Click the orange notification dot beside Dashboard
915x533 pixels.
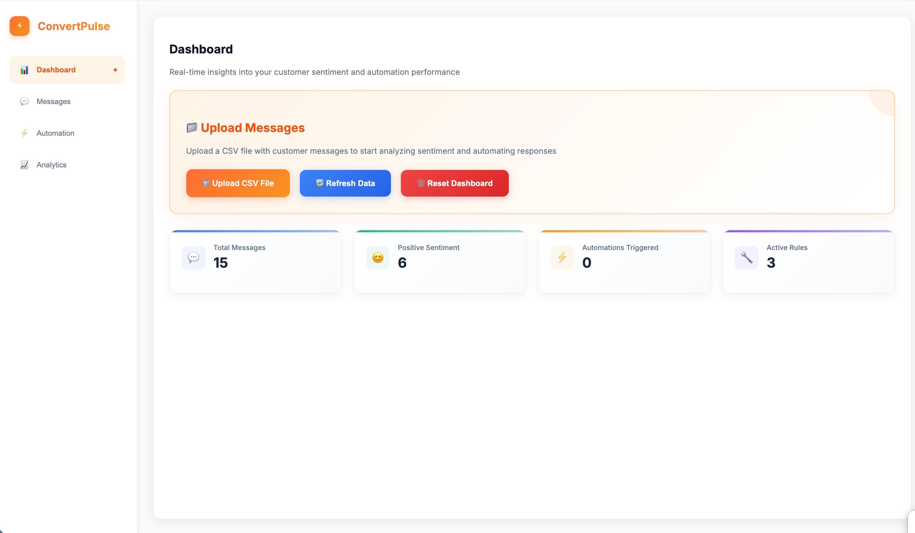pos(115,70)
